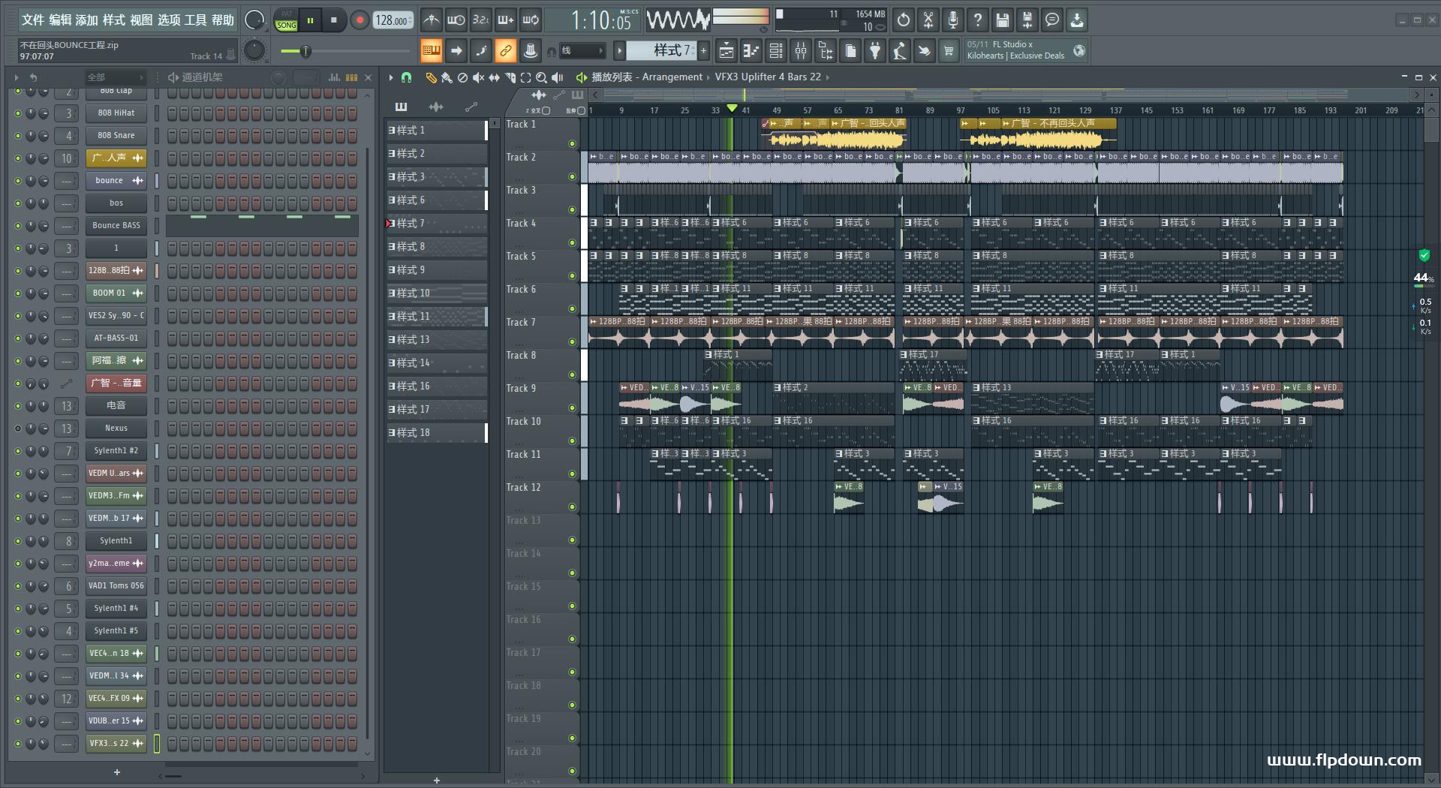Toggle the 交叉 crossfade checkbox
Viewport: 1441px width, 788px height.
(546, 111)
